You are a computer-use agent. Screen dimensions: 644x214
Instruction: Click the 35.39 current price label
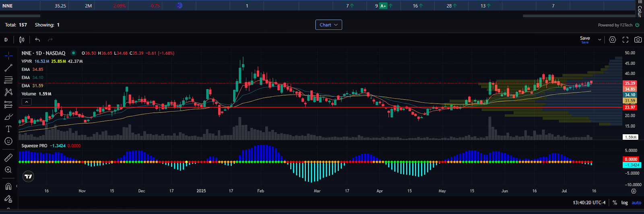pos(630,83)
